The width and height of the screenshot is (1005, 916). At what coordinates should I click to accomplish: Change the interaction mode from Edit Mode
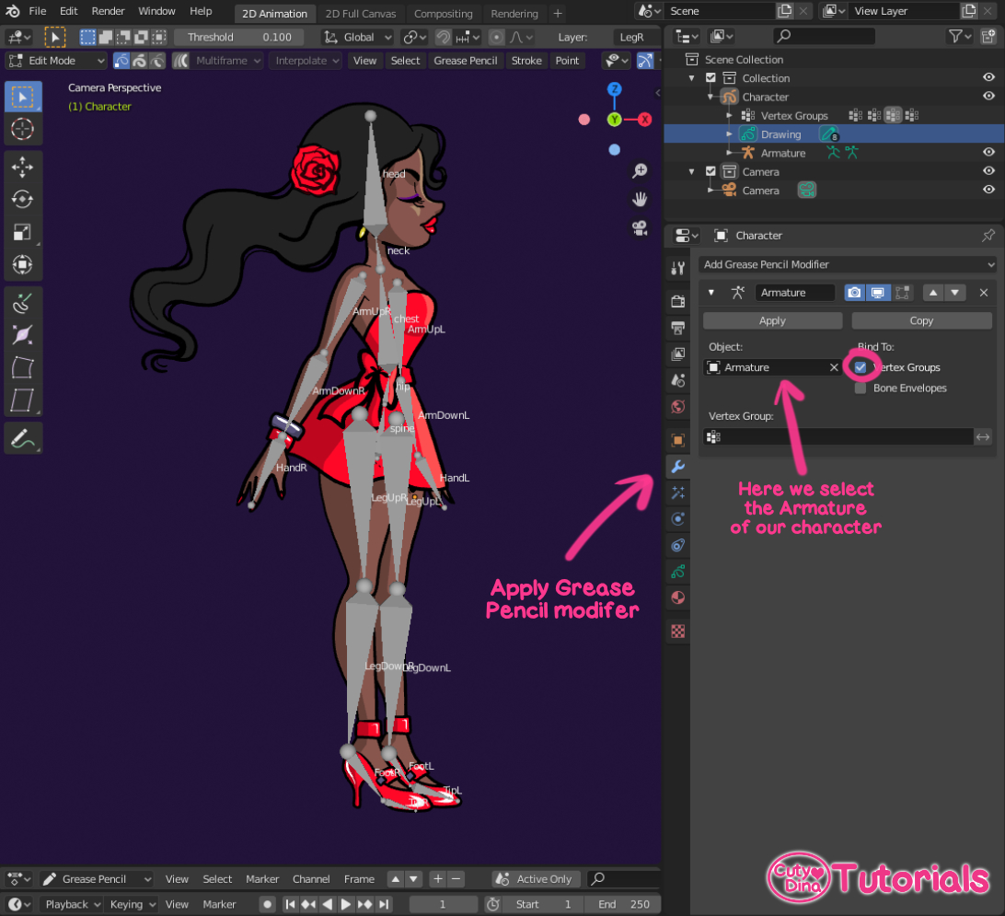pos(55,60)
